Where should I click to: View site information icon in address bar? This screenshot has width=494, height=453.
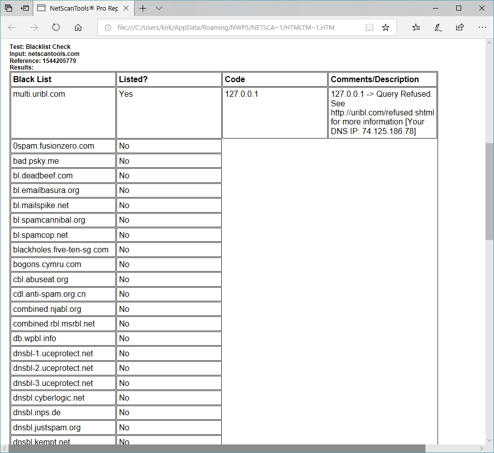click(x=108, y=28)
